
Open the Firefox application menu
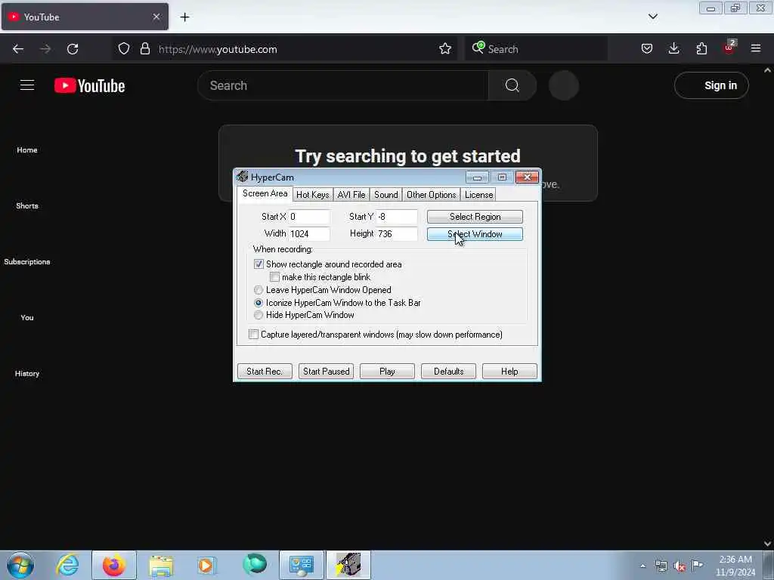click(x=756, y=49)
